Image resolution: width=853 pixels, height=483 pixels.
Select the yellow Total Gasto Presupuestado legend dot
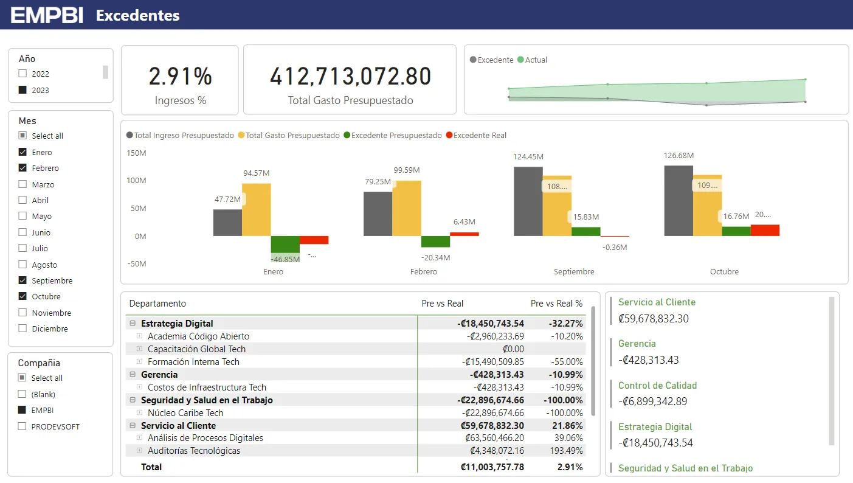241,136
